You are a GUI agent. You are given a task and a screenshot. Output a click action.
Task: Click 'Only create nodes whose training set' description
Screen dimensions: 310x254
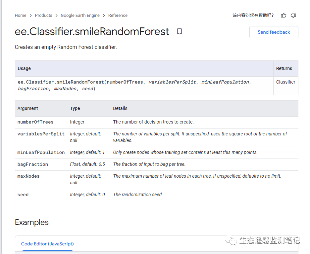click(x=185, y=153)
